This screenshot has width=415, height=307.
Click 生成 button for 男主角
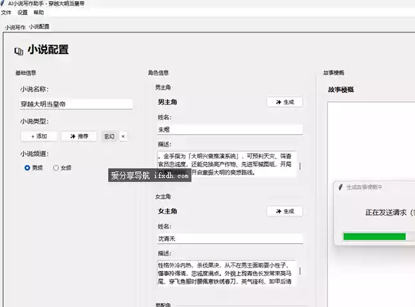pos(285,103)
